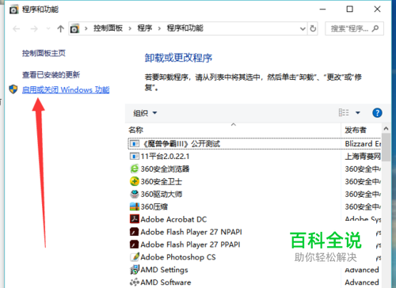Image resolution: width=396 pixels, height=288 pixels.
Task: Click the Flash Player 27 PPAPI icon
Action: (135, 244)
